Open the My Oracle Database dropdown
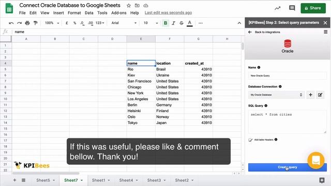Screen dimensions: 331x186 276,95
